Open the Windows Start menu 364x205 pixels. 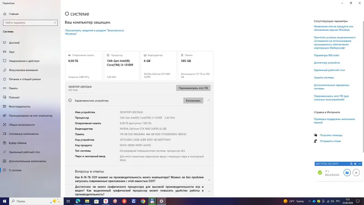[x=5, y=201]
